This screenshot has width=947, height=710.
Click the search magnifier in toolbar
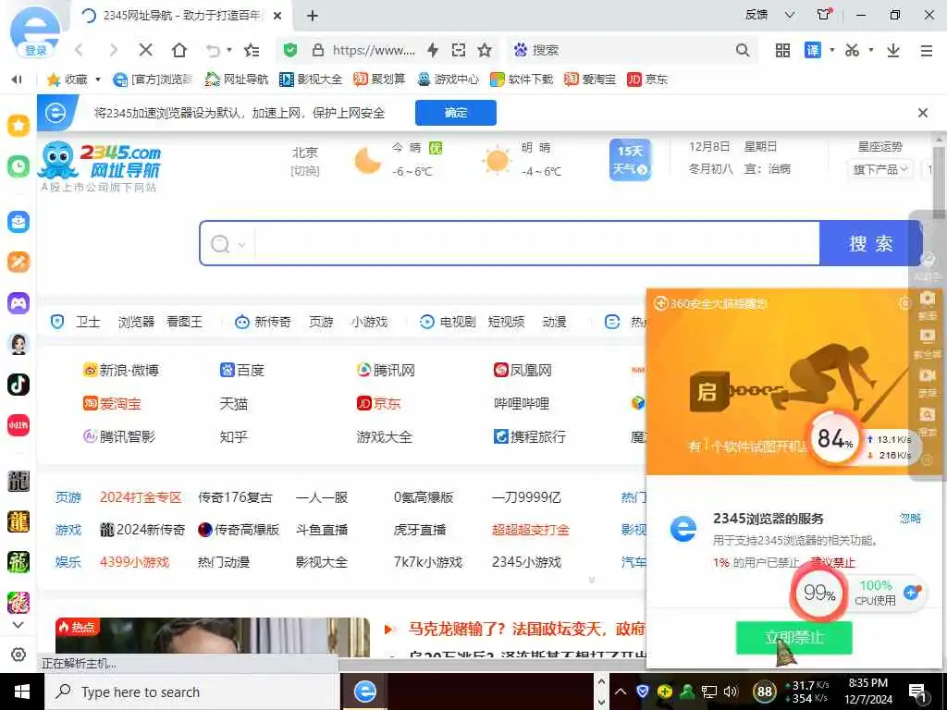[x=743, y=50]
